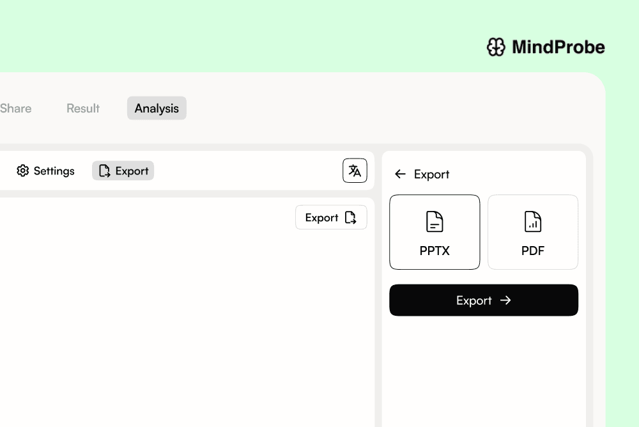Toggle the PPTX format card selection

[x=435, y=232]
